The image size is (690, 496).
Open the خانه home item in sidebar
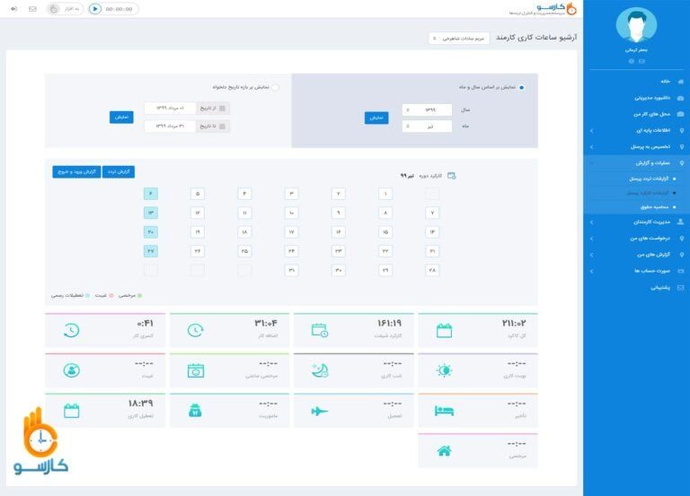tap(665, 82)
